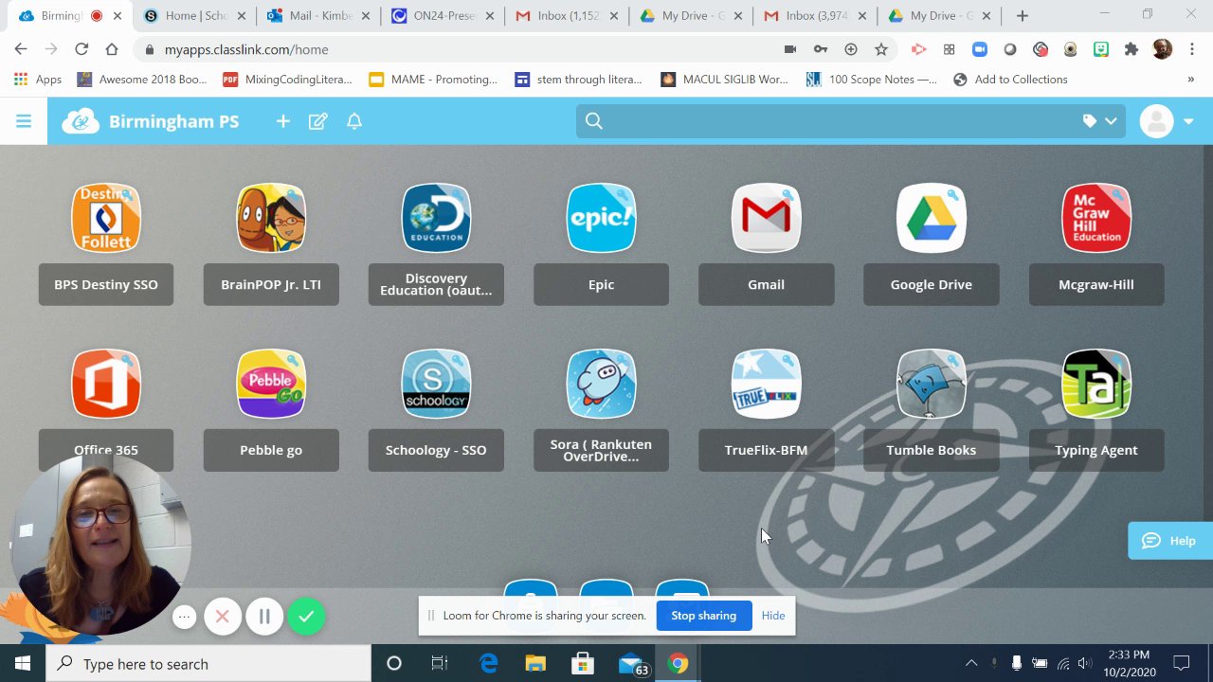Finish the Loom recording with checkmark
The image size is (1213, 682).
(306, 617)
